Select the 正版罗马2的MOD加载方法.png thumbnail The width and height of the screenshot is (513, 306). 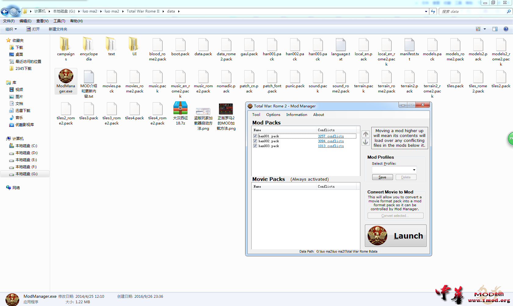pyautogui.click(x=226, y=109)
